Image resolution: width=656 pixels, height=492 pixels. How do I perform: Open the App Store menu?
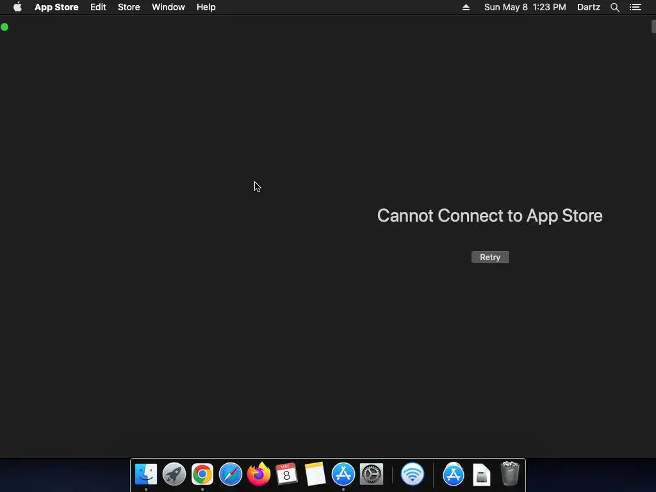coord(56,7)
